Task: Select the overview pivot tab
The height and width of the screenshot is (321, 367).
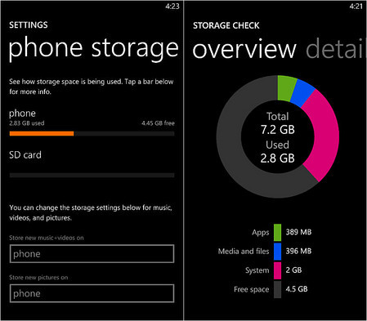Action: (x=244, y=49)
